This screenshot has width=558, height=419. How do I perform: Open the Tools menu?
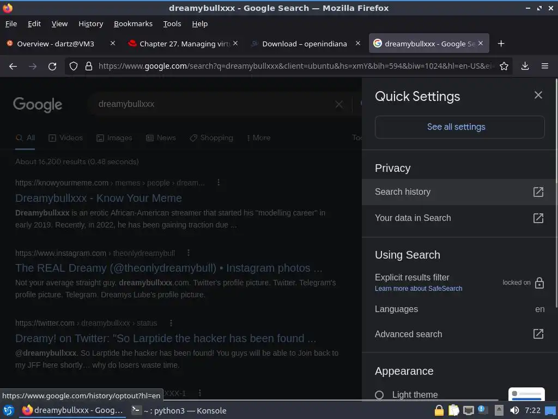[x=172, y=24]
